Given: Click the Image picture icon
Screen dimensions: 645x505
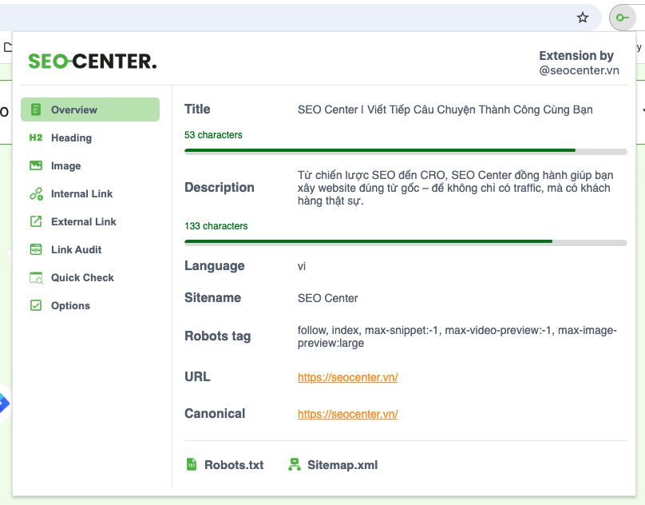Looking at the screenshot, I should (35, 165).
